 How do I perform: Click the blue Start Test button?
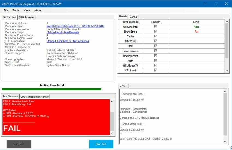pyautogui.click(x=101, y=144)
